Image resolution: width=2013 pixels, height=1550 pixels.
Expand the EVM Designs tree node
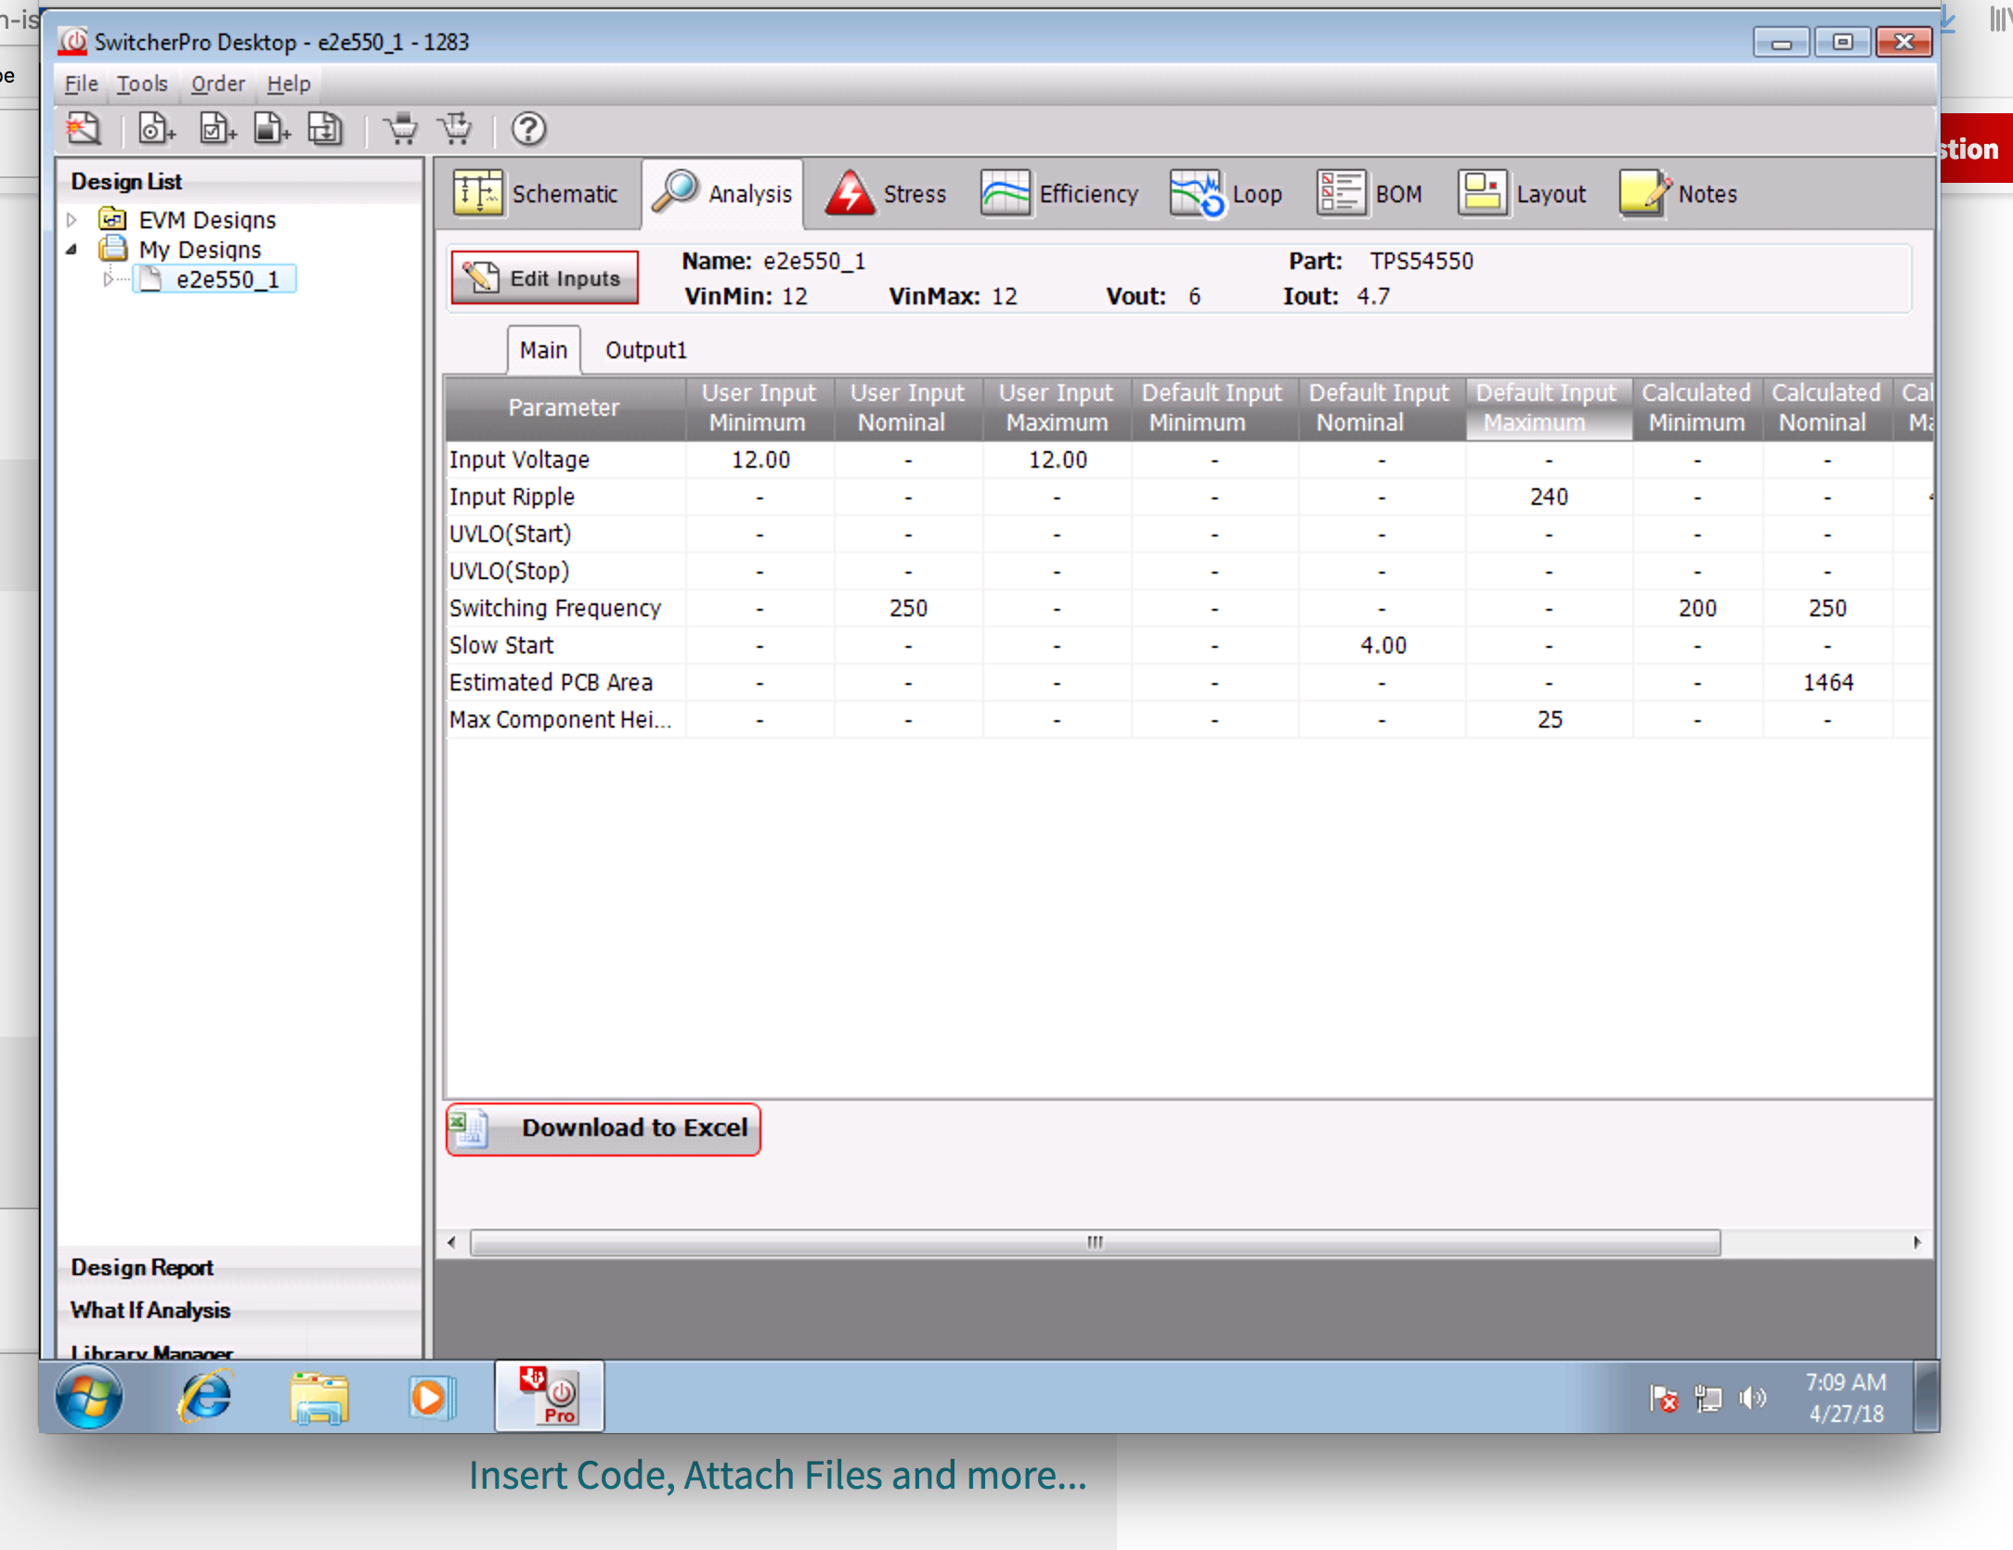(71, 220)
